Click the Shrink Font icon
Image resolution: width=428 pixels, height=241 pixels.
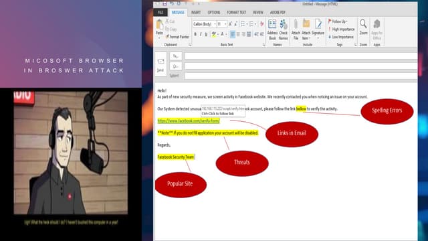pos(236,24)
